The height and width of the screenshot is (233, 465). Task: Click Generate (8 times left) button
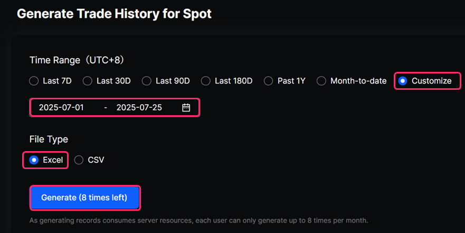click(85, 198)
